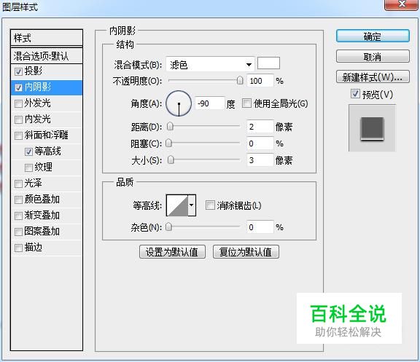This screenshot has width=420, height=362.
Task: Click the 不透明度 value field
Action: click(260, 81)
